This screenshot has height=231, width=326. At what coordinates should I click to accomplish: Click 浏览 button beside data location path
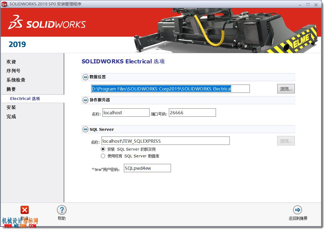click(286, 89)
